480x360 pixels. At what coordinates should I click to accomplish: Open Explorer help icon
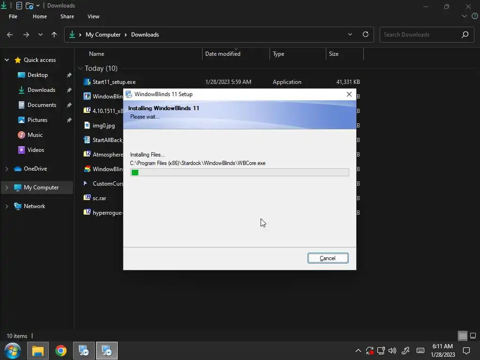pos(474,16)
